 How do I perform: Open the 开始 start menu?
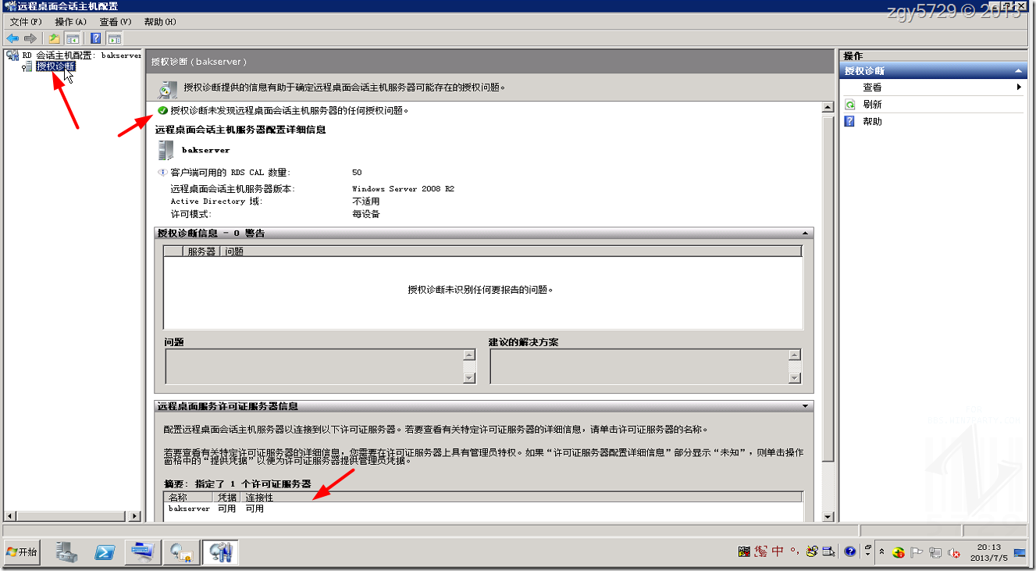coord(23,552)
